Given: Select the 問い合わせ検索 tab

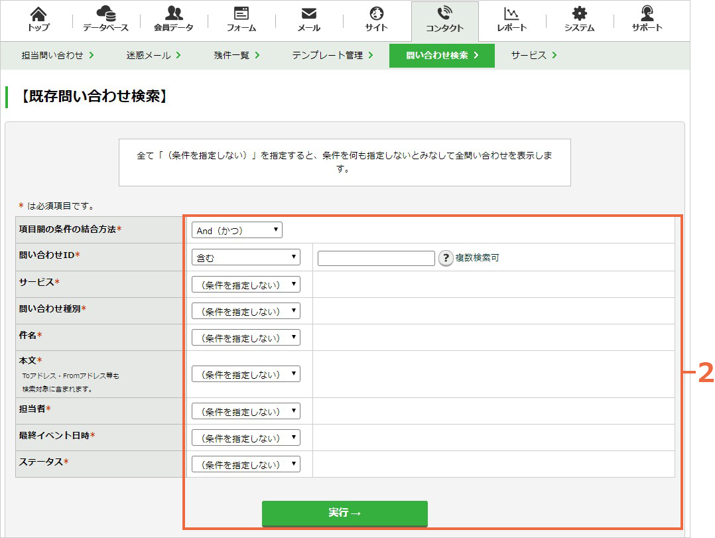Looking at the screenshot, I should 442,56.
